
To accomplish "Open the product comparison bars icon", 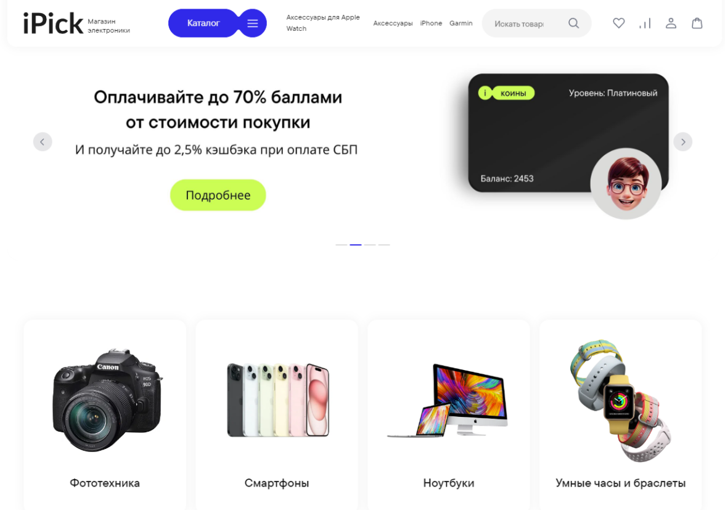I will pyautogui.click(x=645, y=23).
